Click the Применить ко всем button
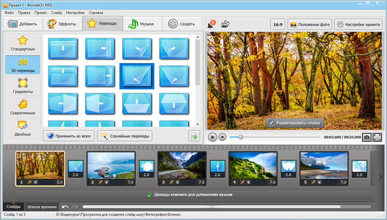Viewport: 387px width, 220px height. pos(69,136)
